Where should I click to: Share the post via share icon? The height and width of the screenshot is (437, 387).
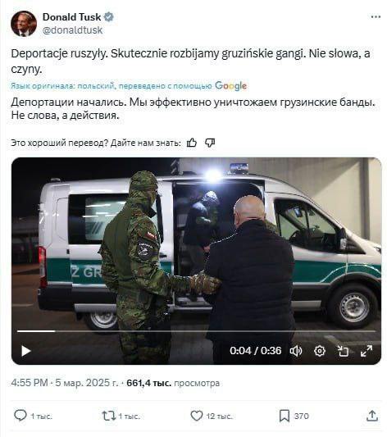pos(372,416)
